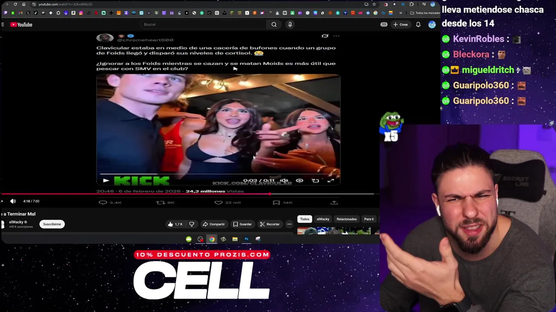This screenshot has width=556, height=312.
Task: Open the browser extensions puzzle icon
Action: [411, 4]
